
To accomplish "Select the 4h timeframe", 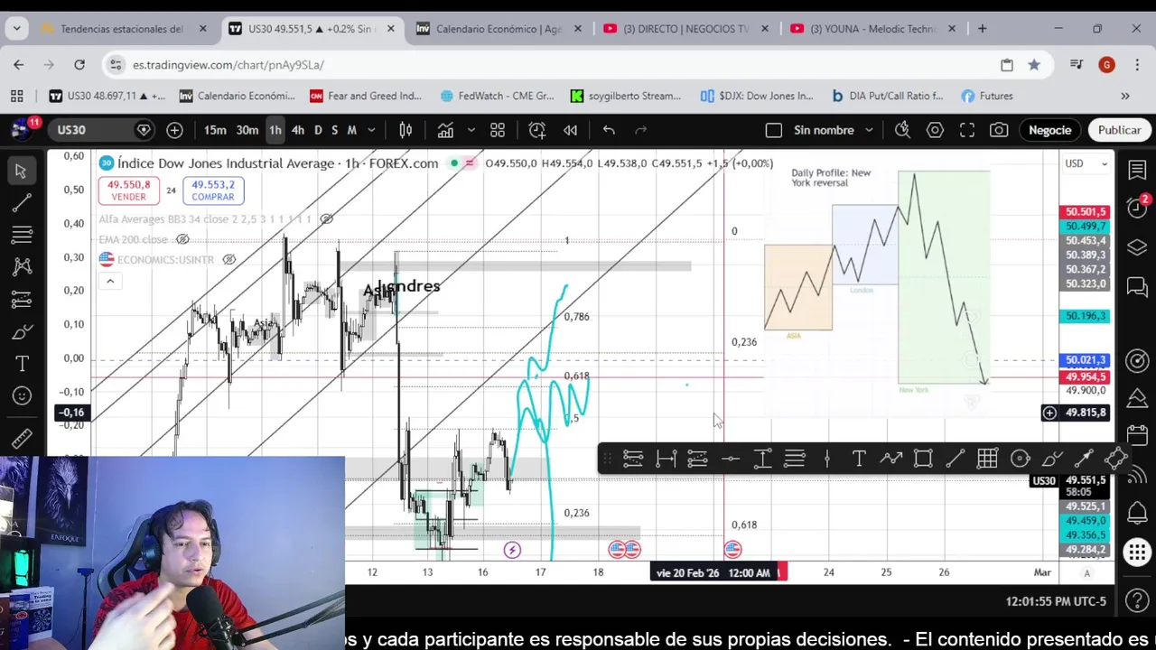I will tap(298, 130).
